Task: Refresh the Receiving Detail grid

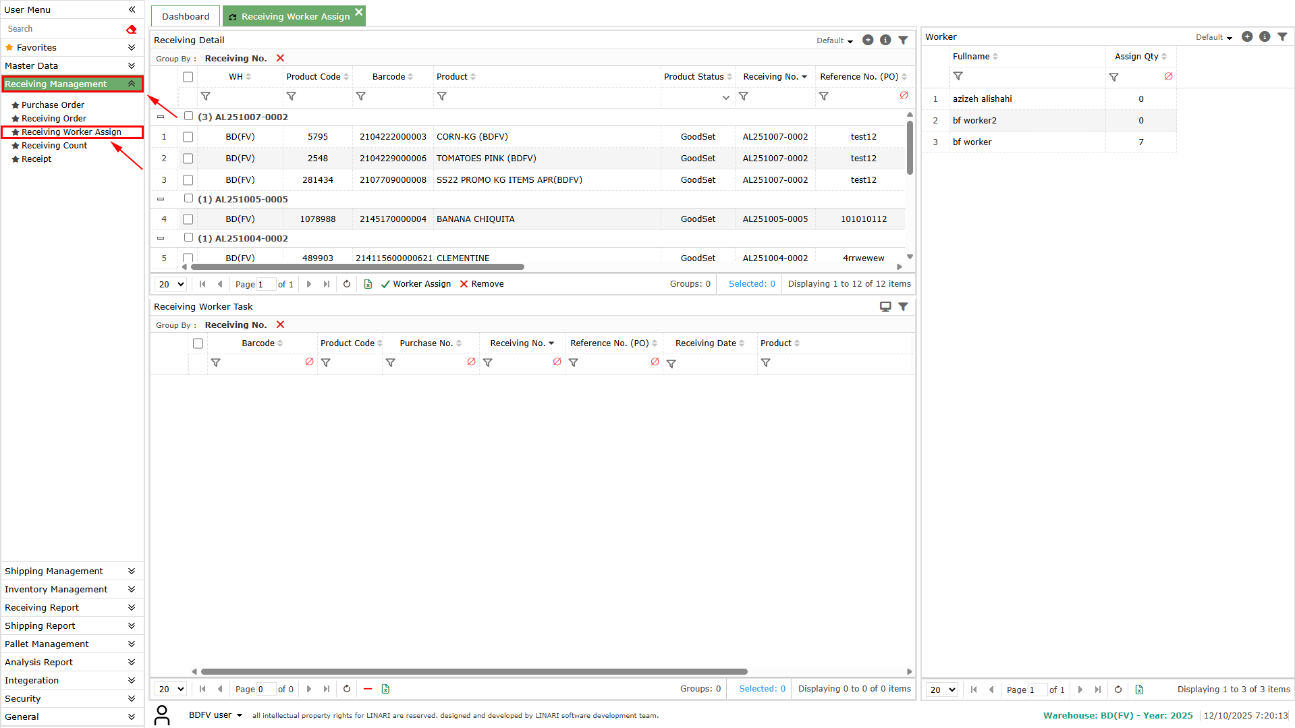Action: pos(347,284)
